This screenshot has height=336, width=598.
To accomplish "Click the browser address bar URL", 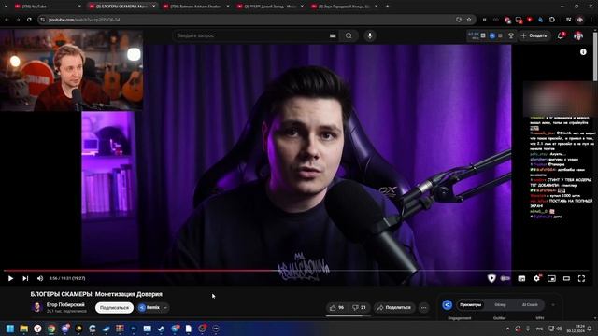I will pyautogui.click(x=84, y=20).
